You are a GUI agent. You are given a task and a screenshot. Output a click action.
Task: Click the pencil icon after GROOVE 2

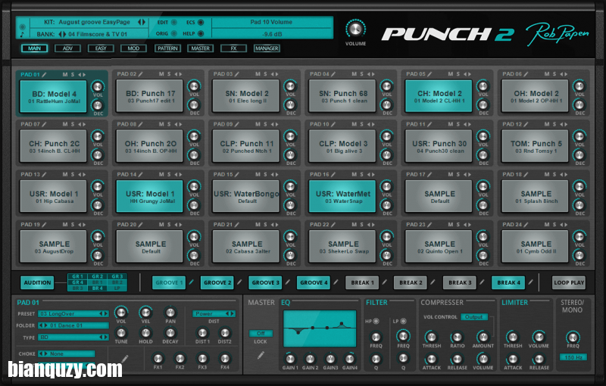pos(239,282)
